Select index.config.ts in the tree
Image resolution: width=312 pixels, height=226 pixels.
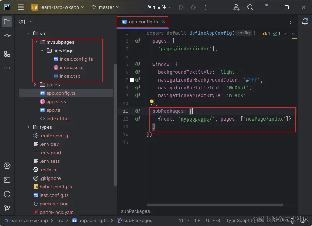[x=73, y=59]
